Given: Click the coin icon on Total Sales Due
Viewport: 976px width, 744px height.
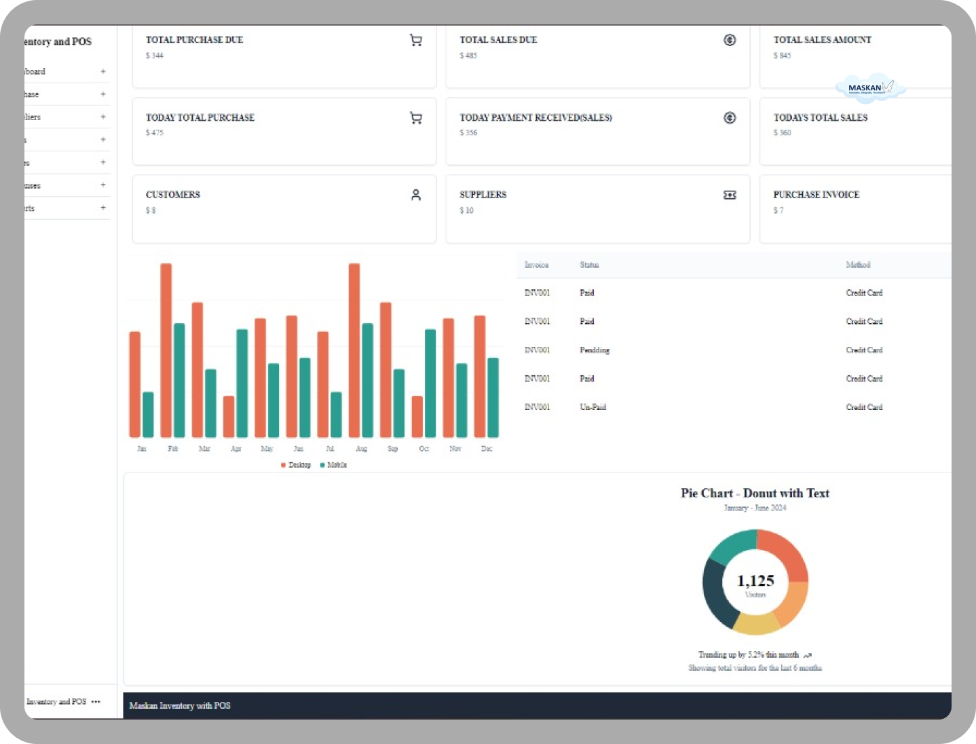Looking at the screenshot, I should pos(730,40).
